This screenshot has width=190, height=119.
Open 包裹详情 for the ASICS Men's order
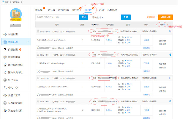(x=162, y=64)
